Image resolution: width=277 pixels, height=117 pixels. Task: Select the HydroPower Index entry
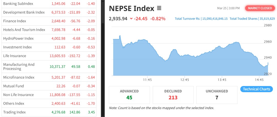(18, 38)
